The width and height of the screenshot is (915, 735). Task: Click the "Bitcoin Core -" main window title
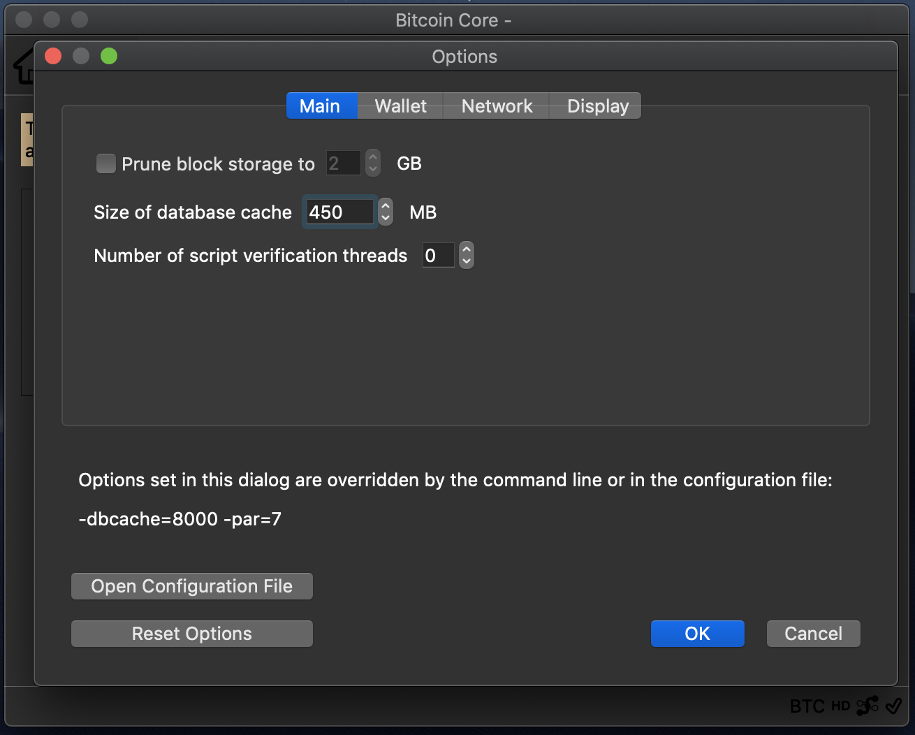[x=453, y=20]
